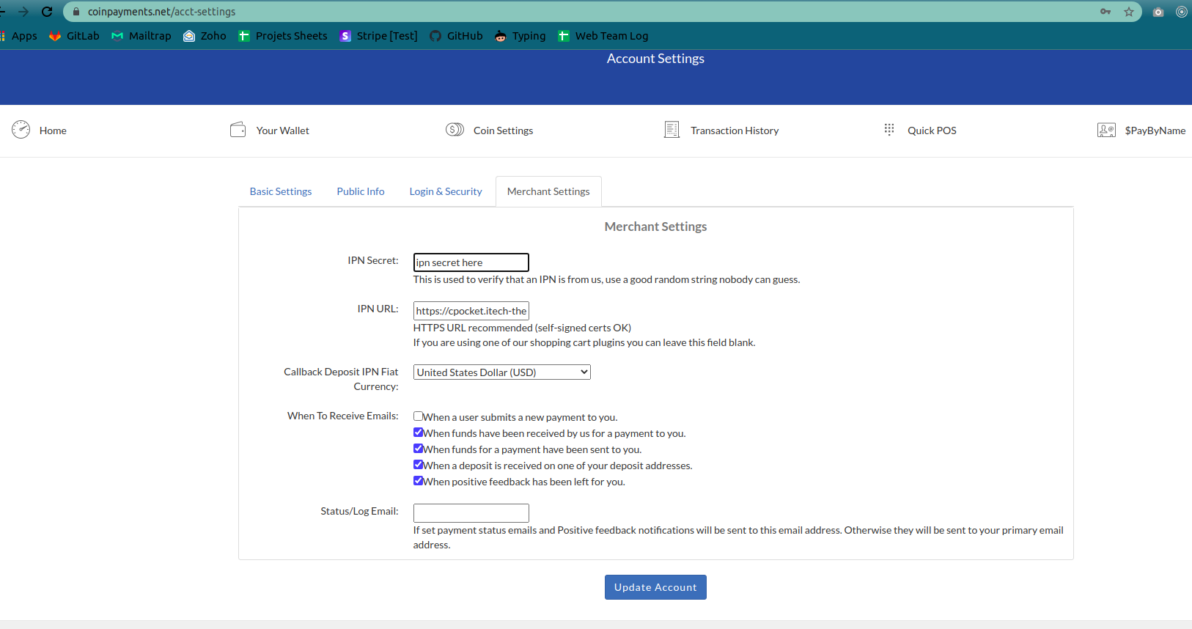
Task: Click the Home dashboard gauge icon
Action: (21, 130)
